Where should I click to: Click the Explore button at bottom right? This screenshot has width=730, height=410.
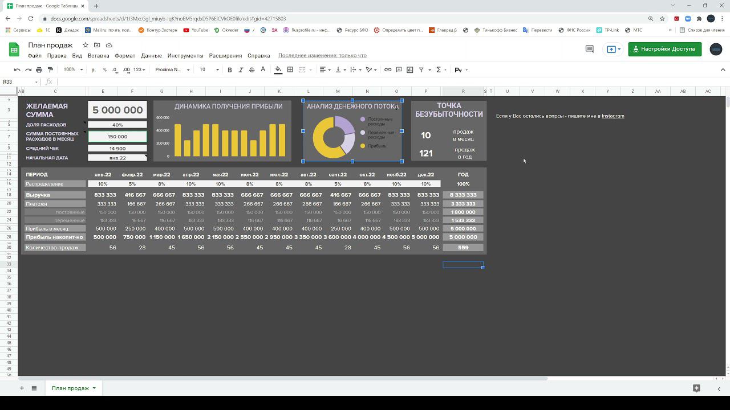696,388
